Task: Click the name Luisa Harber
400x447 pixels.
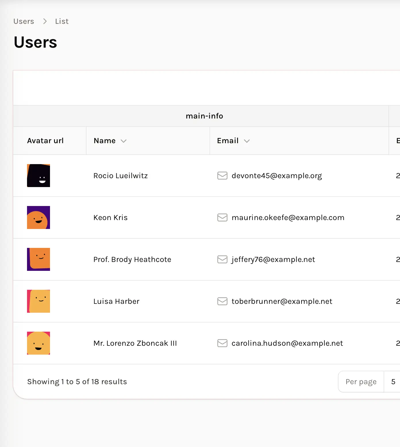Action: tap(116, 301)
